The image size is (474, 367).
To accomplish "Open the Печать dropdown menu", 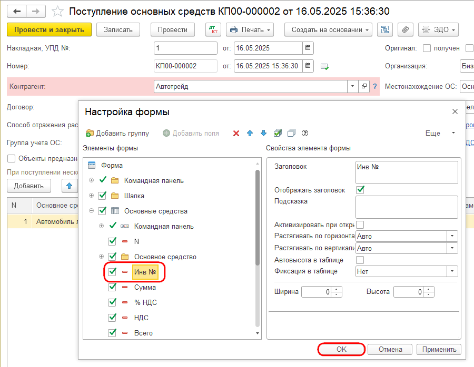I will 250,29.
